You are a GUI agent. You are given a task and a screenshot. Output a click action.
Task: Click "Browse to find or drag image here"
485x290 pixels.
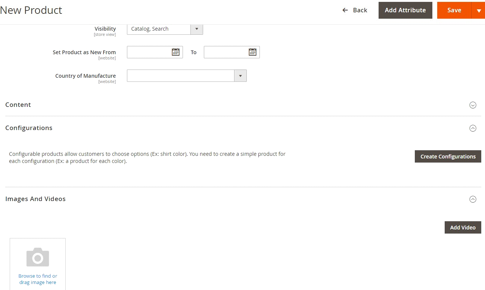[x=37, y=279]
